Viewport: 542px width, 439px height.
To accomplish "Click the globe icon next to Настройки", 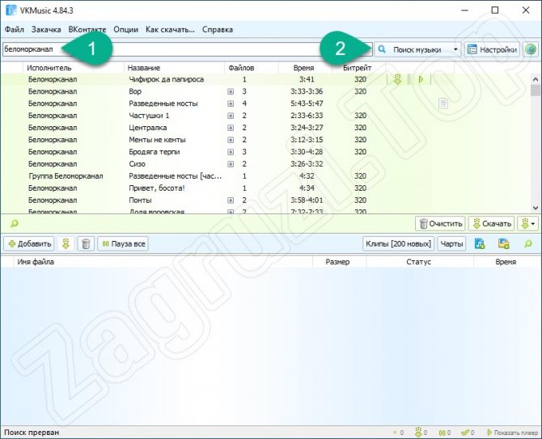I will (x=531, y=50).
